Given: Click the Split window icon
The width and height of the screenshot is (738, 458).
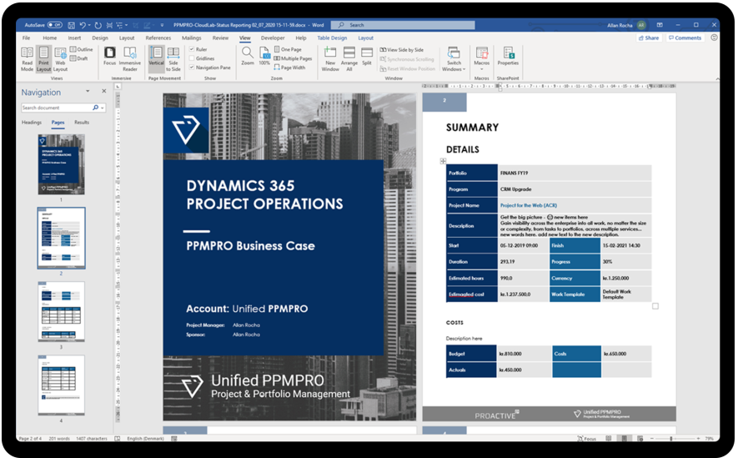Looking at the screenshot, I should [367, 55].
